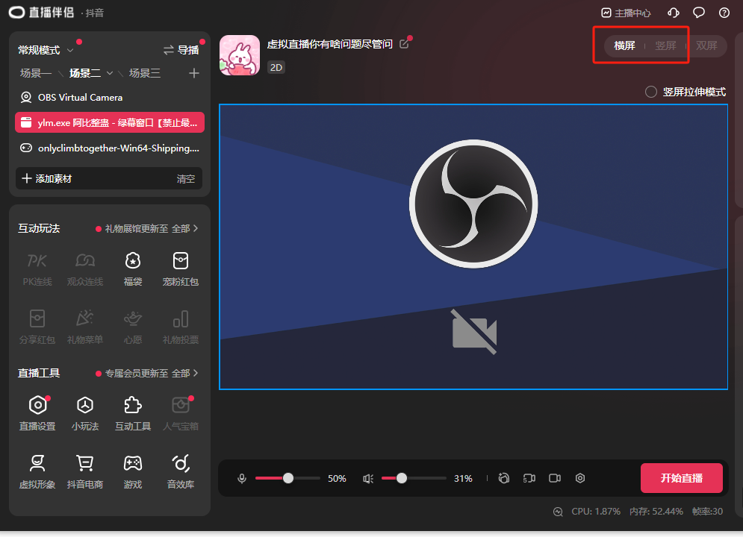The image size is (743, 537).
Task: Click the rotate icon in bottom toolbar
Action: coord(504,478)
